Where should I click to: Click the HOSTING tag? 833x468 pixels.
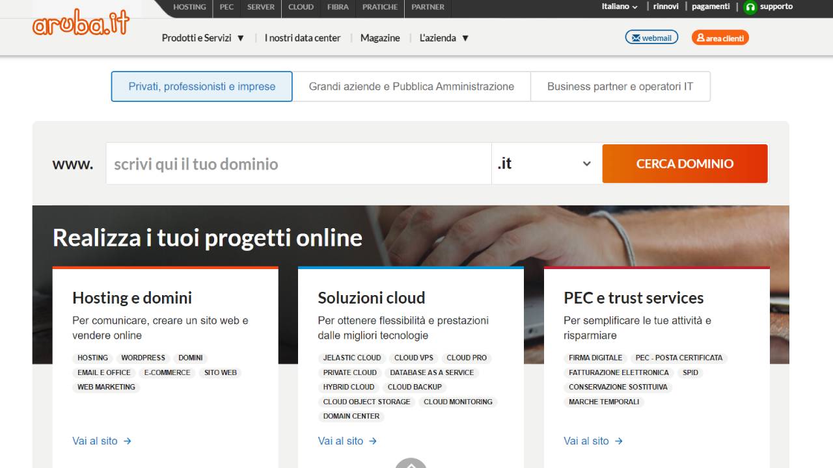pos(93,358)
